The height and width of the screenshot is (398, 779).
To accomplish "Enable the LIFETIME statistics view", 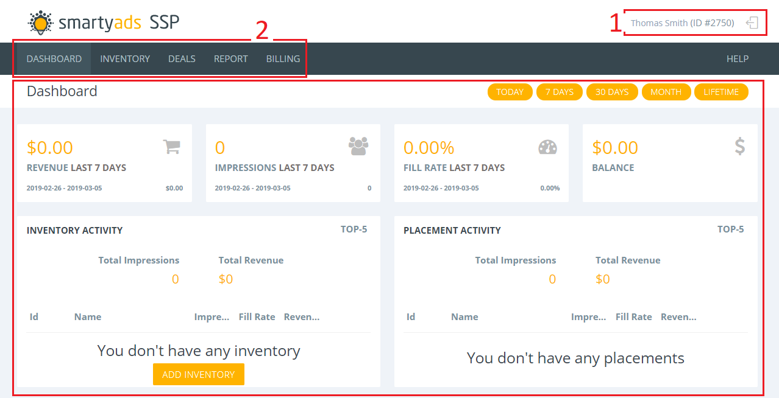I will 721,91.
